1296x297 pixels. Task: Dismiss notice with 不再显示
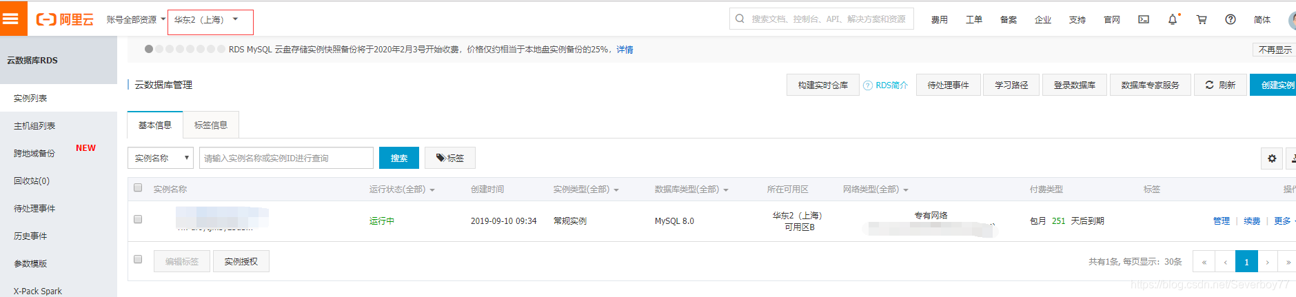pyautogui.click(x=1275, y=50)
